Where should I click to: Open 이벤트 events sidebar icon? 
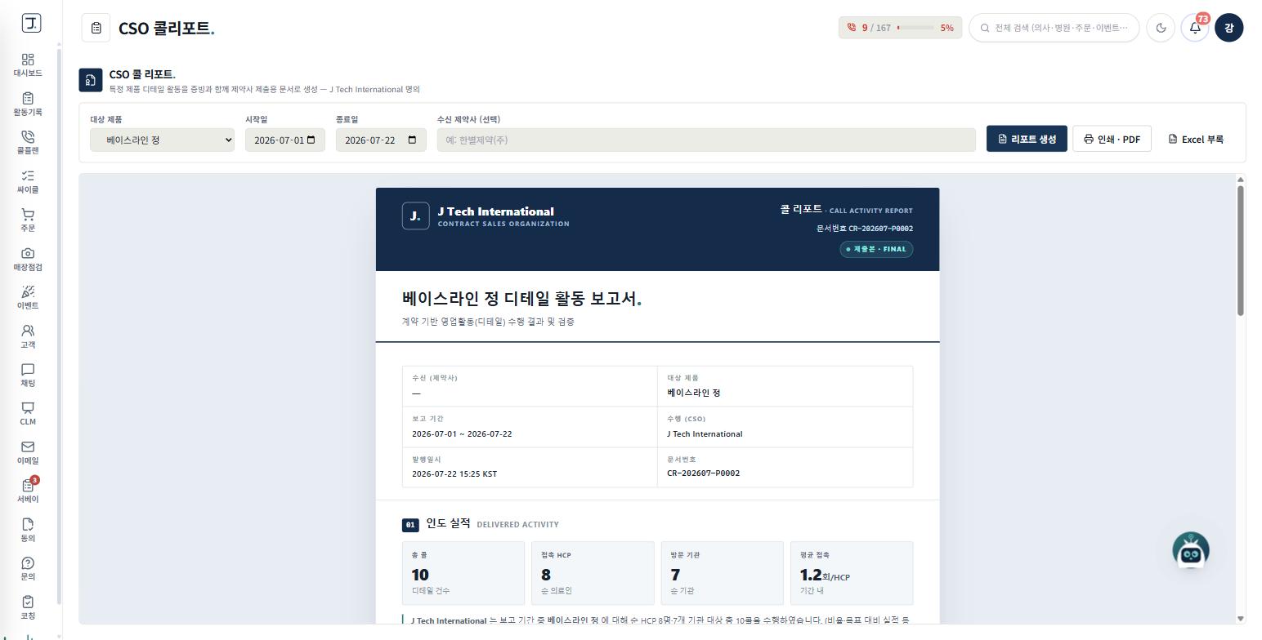[x=28, y=297]
